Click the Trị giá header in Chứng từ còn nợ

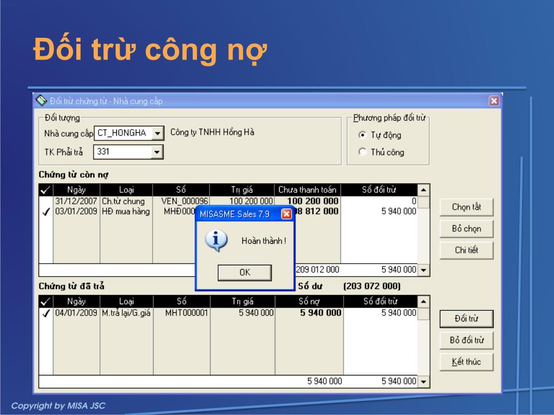pyautogui.click(x=242, y=190)
